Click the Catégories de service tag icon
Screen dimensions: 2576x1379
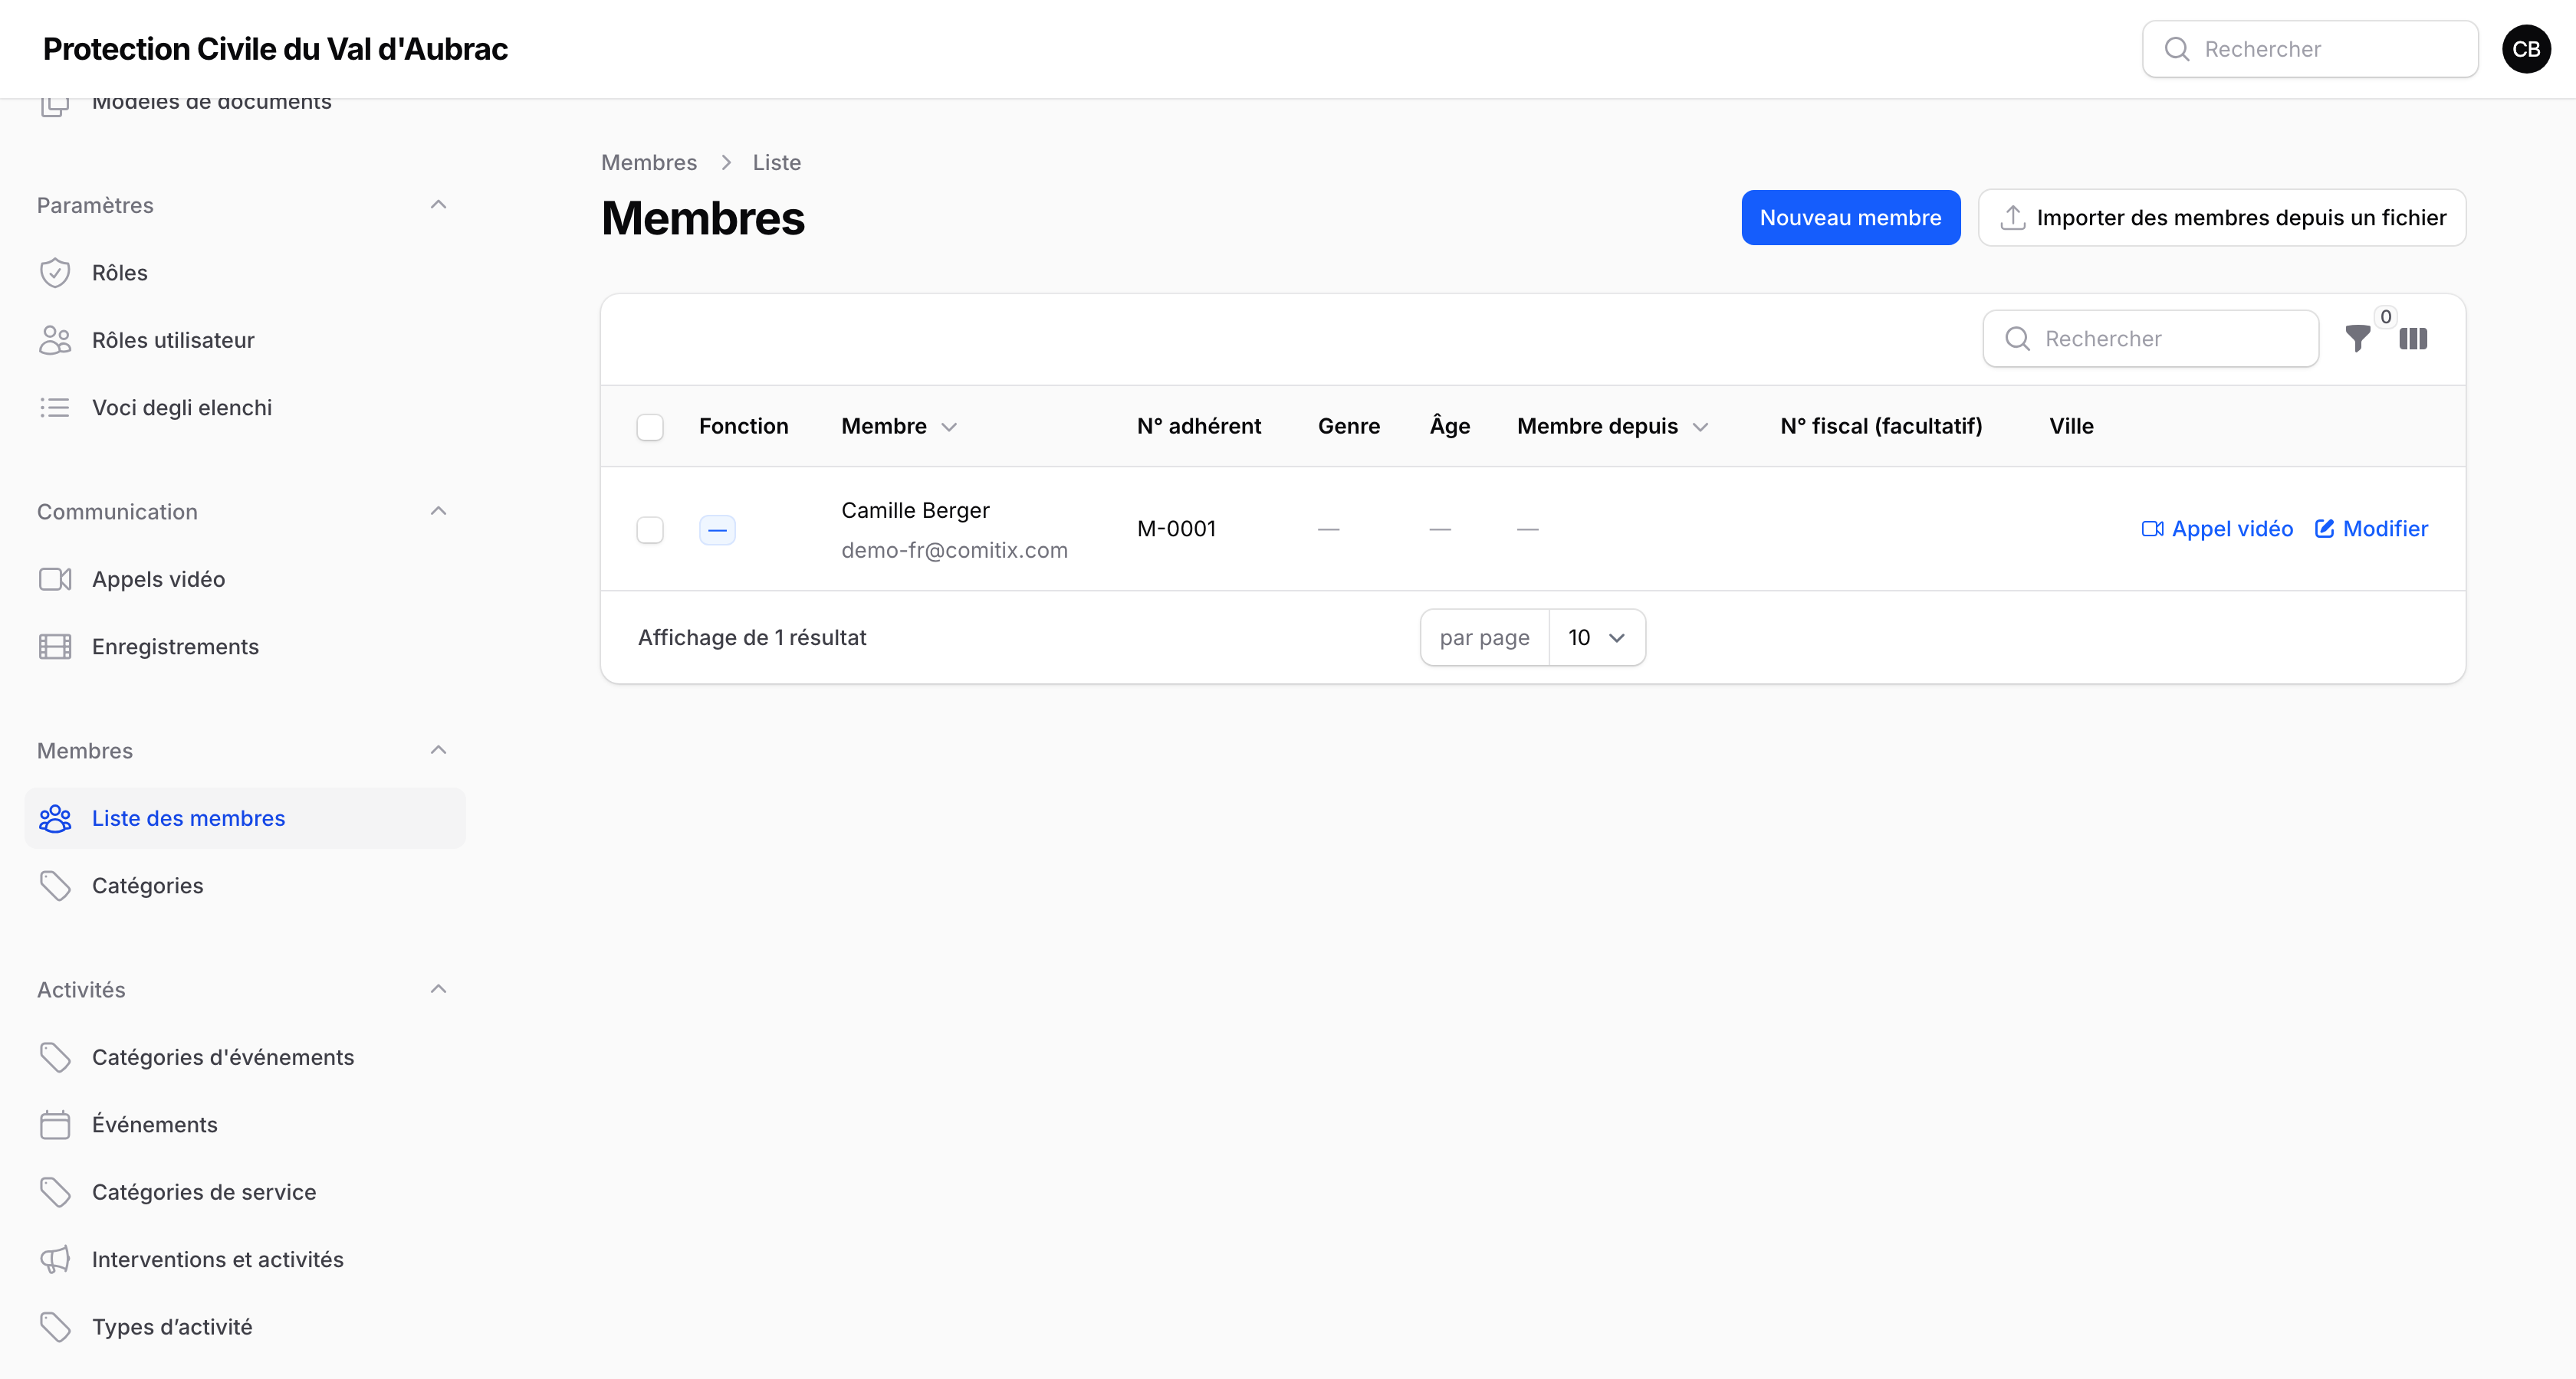point(55,1192)
